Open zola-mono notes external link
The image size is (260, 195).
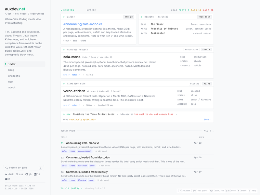pos(76,75)
